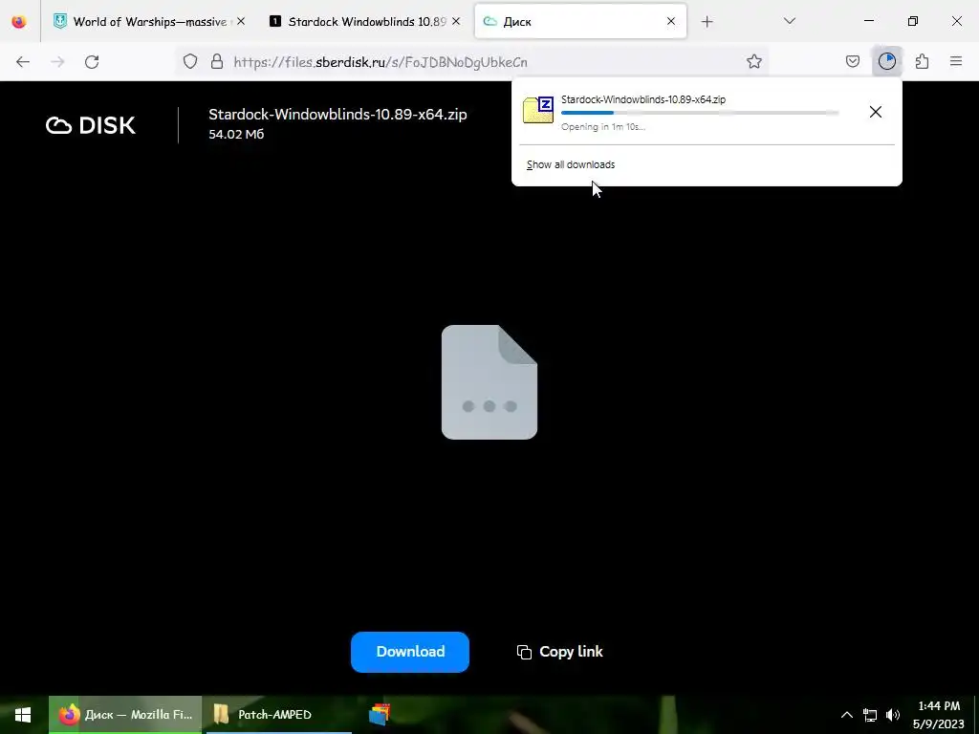The width and height of the screenshot is (979, 734).
Task: Cancel the Stardock zip download
Action: [876, 112]
